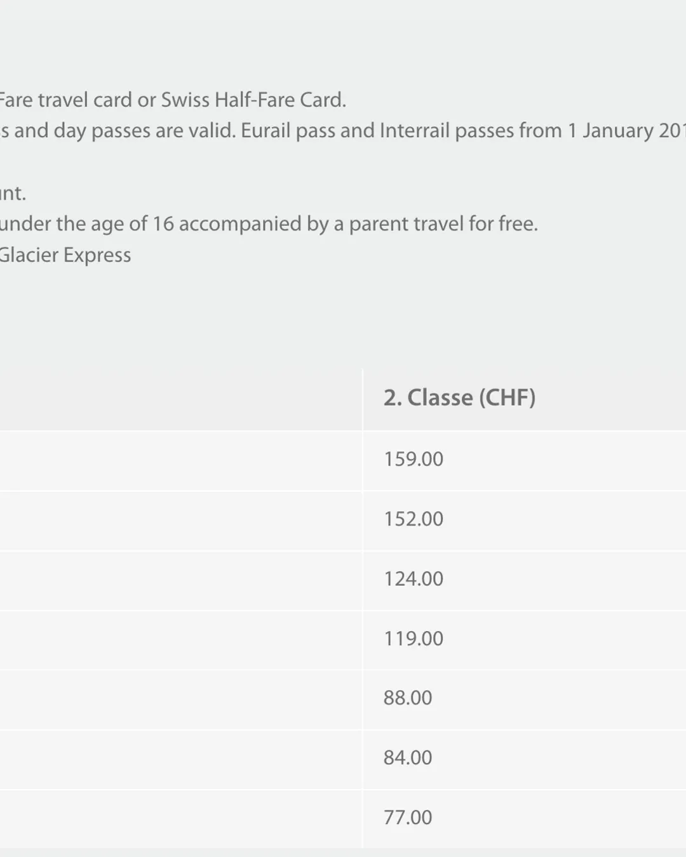Select the 77.00 price in last row
686x857 pixels.
click(408, 817)
